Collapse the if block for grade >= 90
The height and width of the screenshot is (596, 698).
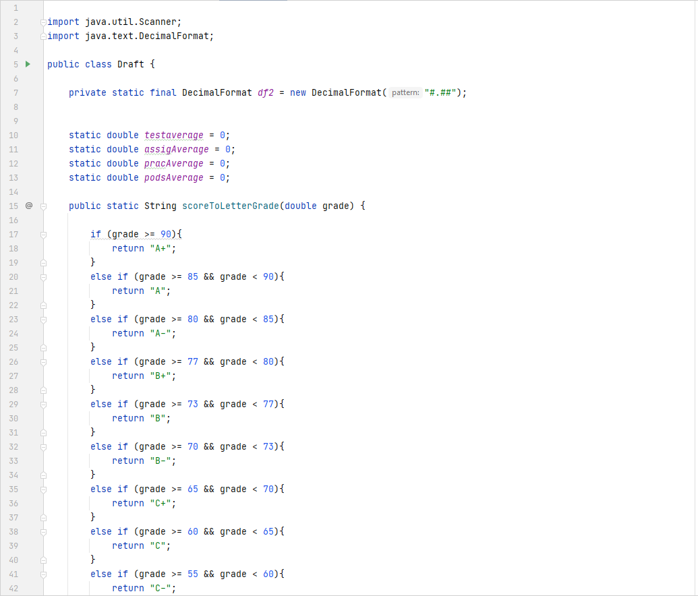coord(42,234)
